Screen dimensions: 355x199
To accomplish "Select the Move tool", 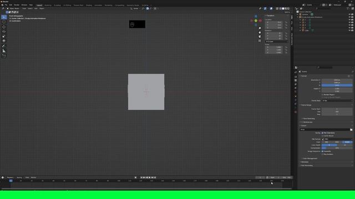I will [4, 27].
